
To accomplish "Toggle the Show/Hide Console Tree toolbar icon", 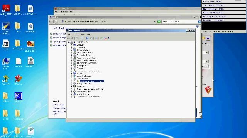I will point(77,38).
